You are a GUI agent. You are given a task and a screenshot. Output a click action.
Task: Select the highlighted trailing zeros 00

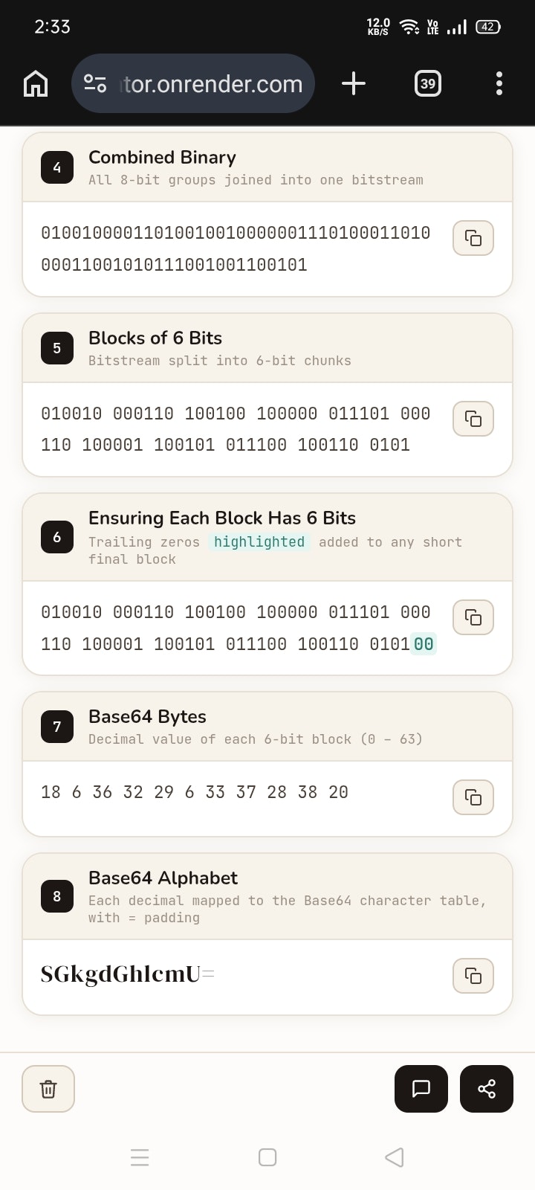coord(424,644)
